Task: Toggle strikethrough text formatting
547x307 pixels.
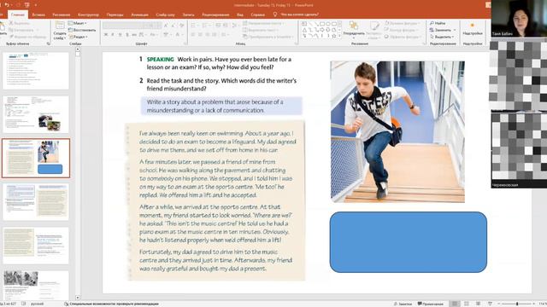Action: tap(134, 34)
